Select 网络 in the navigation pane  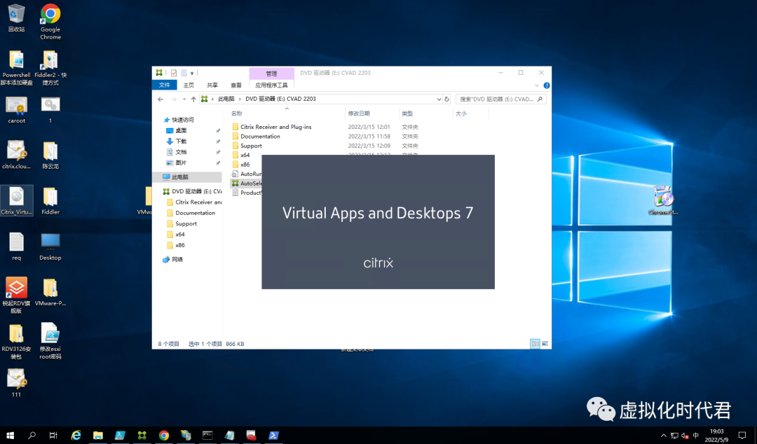click(x=177, y=260)
